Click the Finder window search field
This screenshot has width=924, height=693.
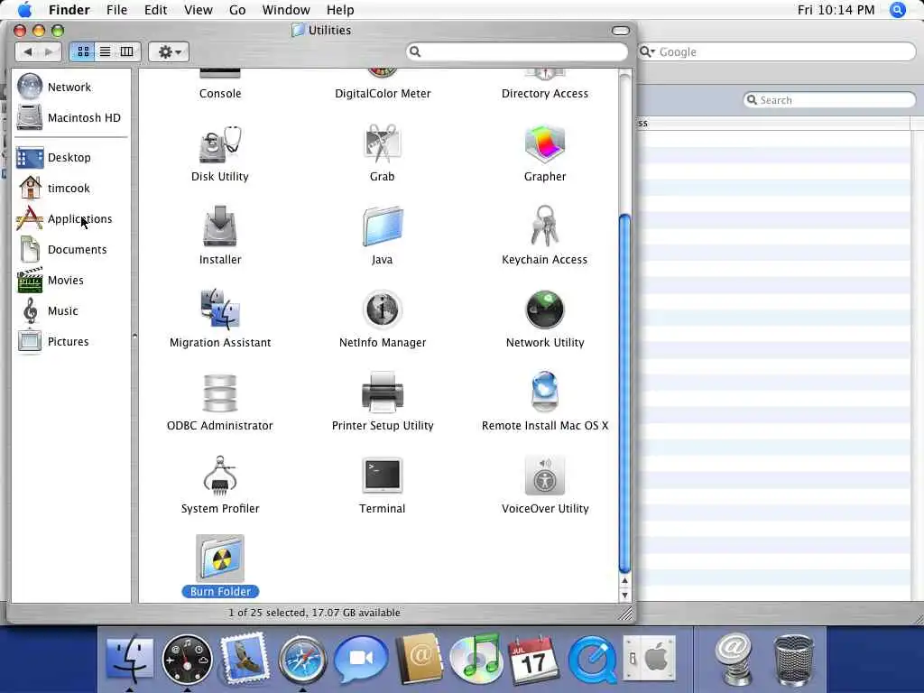click(517, 51)
